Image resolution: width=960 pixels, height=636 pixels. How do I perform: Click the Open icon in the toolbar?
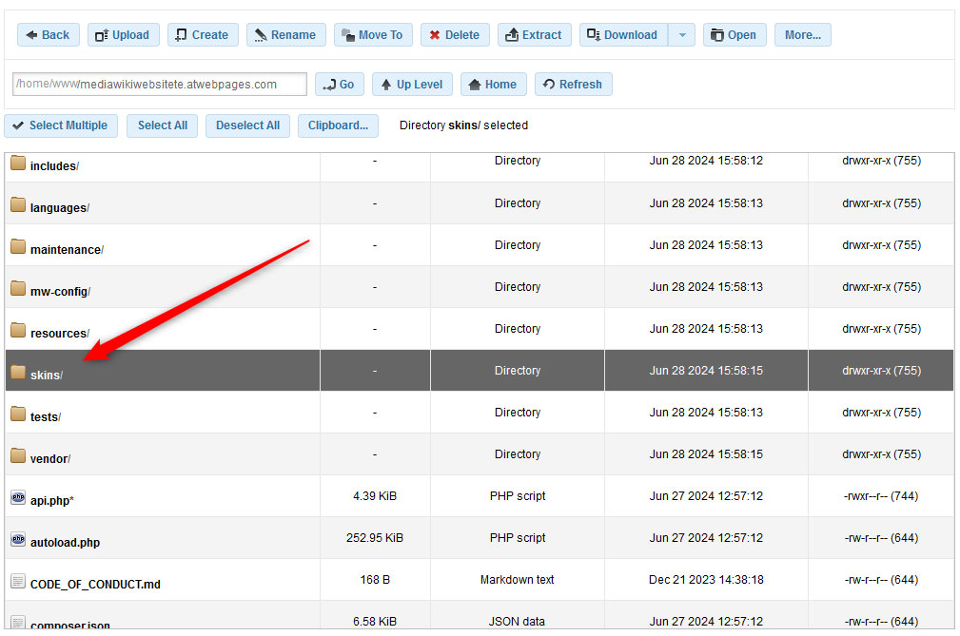click(x=716, y=34)
